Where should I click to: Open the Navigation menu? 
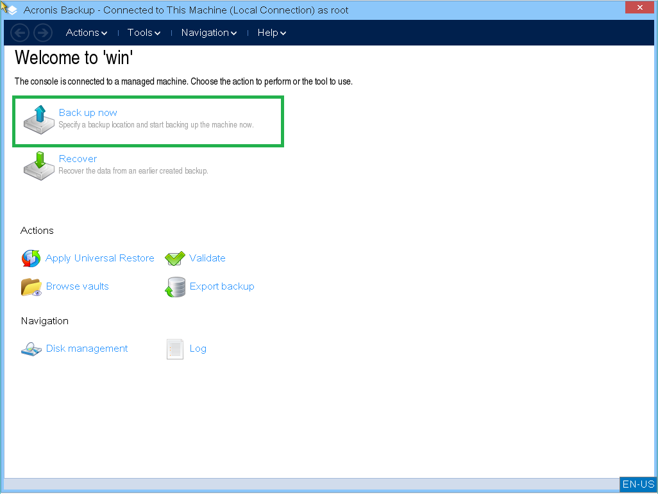click(209, 33)
